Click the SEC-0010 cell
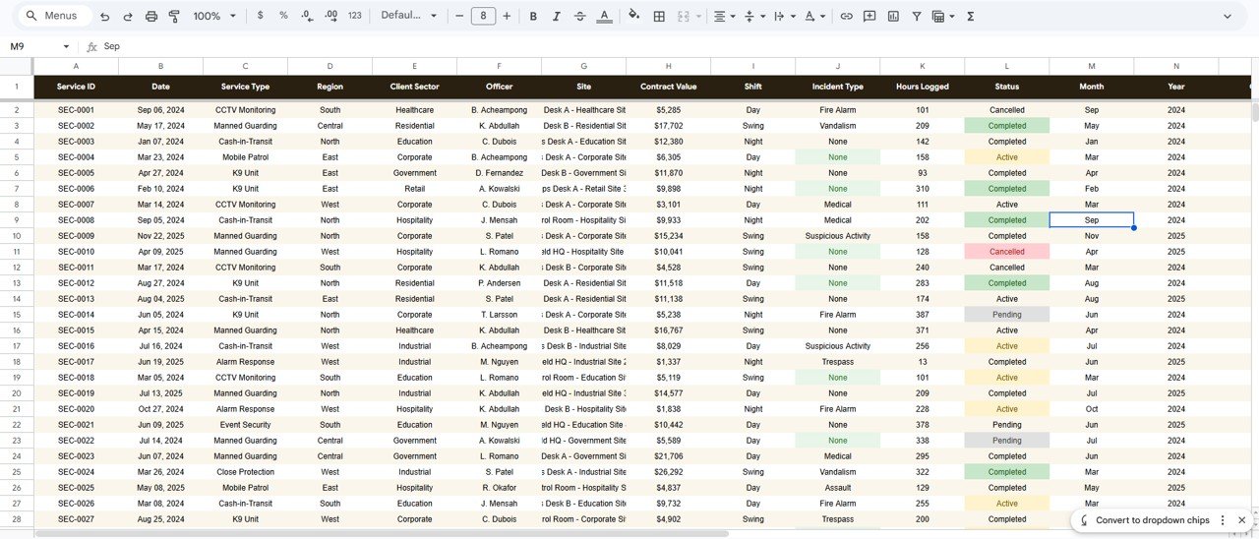The width and height of the screenshot is (1259, 539). point(76,252)
